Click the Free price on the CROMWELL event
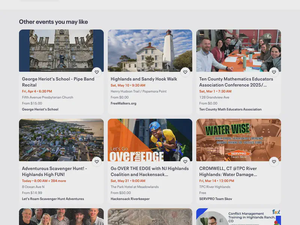This screenshot has width=300, height=225. (x=202, y=193)
